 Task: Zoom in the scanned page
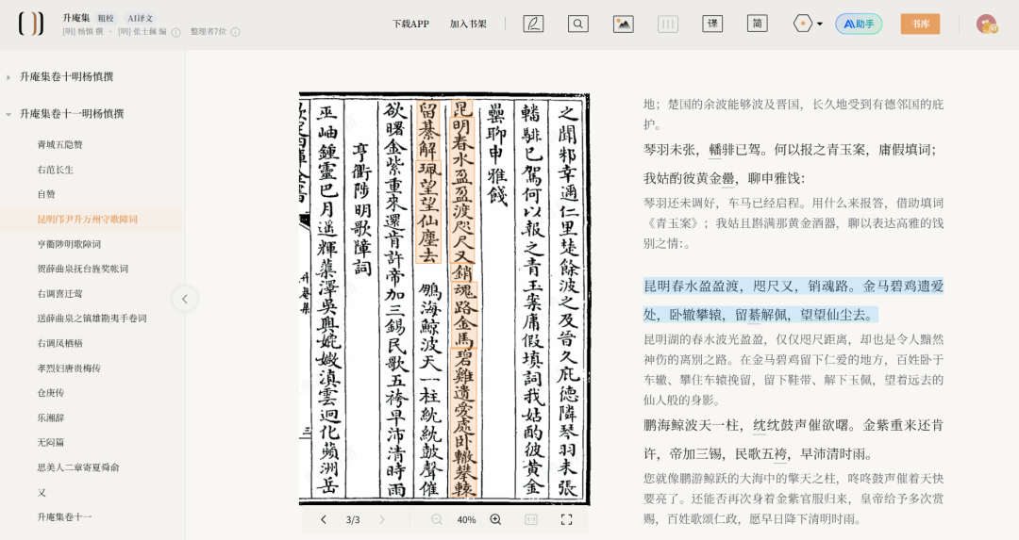(x=495, y=519)
